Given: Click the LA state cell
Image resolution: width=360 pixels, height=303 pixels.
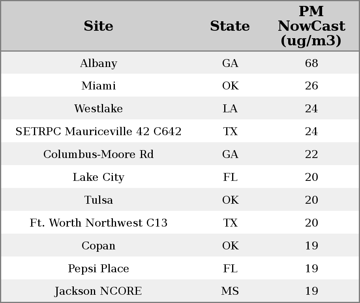Looking at the screenshot, I should pos(230,109).
